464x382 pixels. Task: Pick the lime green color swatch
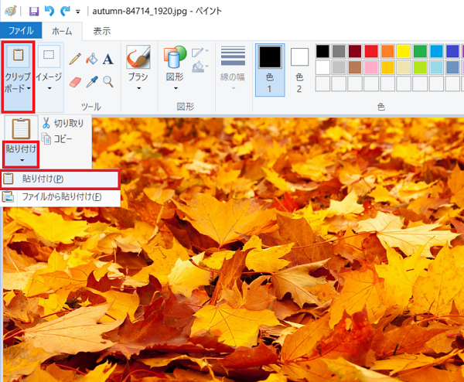tap(420, 67)
